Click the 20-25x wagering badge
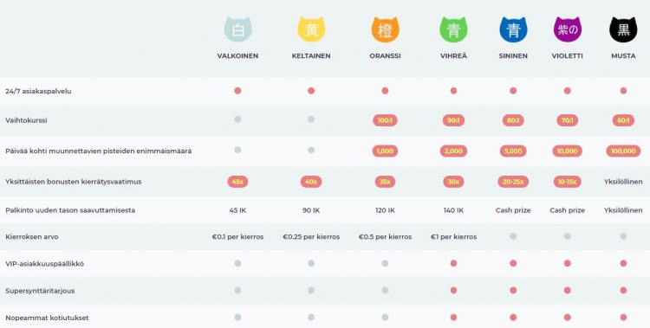The height and width of the screenshot is (328, 650). pyautogui.click(x=513, y=182)
